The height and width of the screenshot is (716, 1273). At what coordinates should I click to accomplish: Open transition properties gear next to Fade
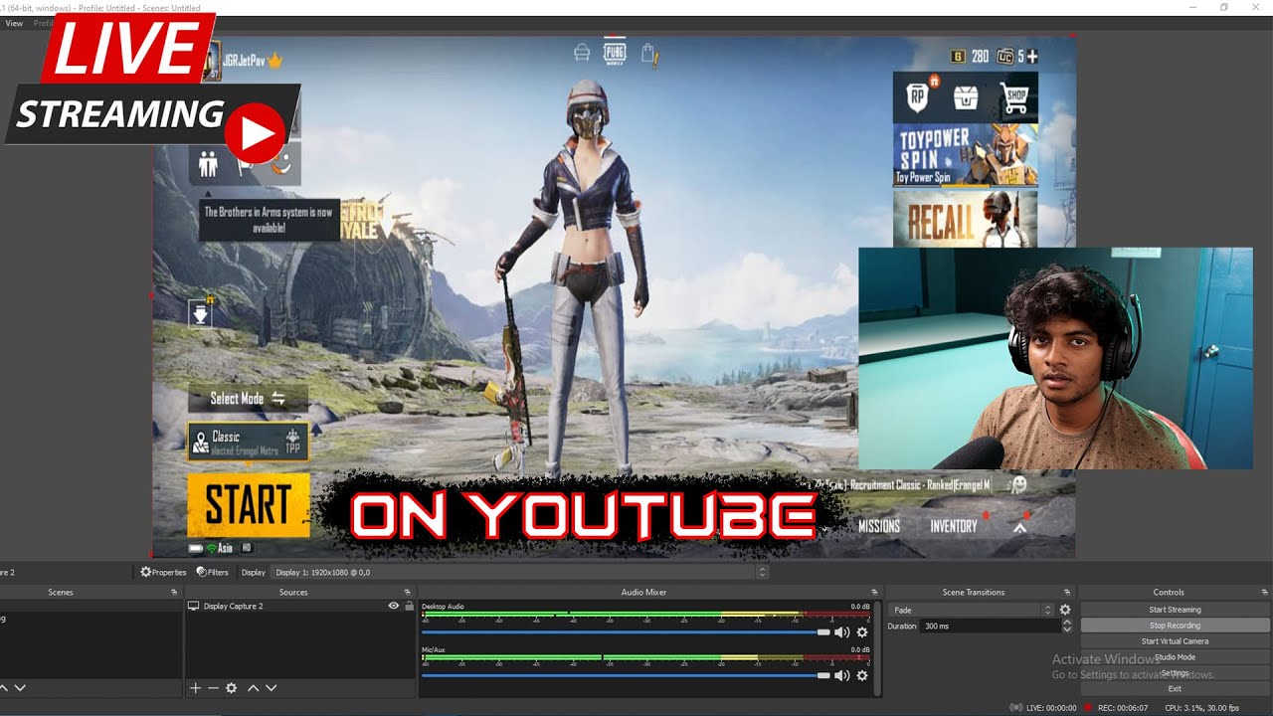[x=1065, y=610]
